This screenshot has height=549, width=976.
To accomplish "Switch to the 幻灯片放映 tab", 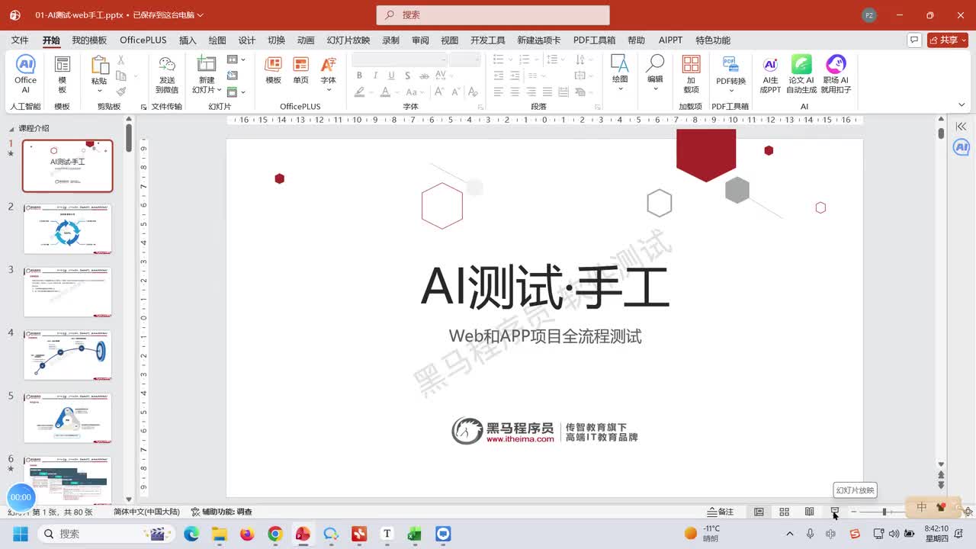I will tap(348, 40).
